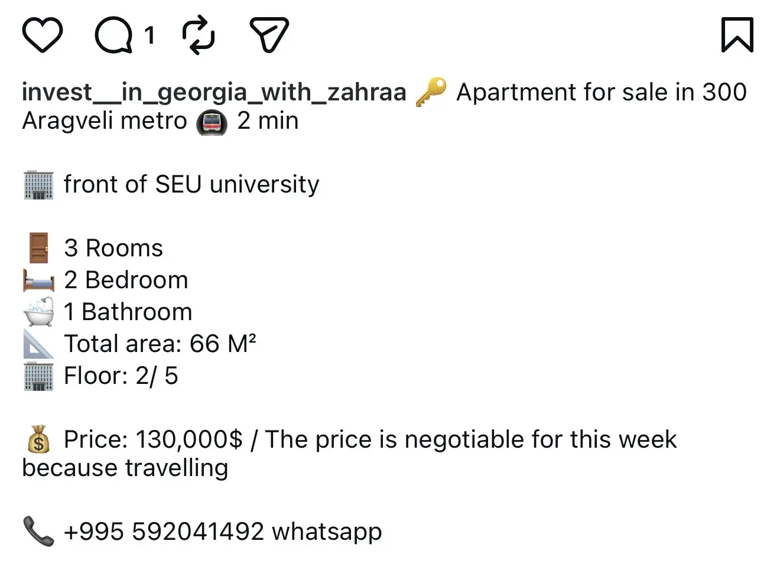
Task: Tap the phone number +995 592041492
Action: (x=164, y=532)
